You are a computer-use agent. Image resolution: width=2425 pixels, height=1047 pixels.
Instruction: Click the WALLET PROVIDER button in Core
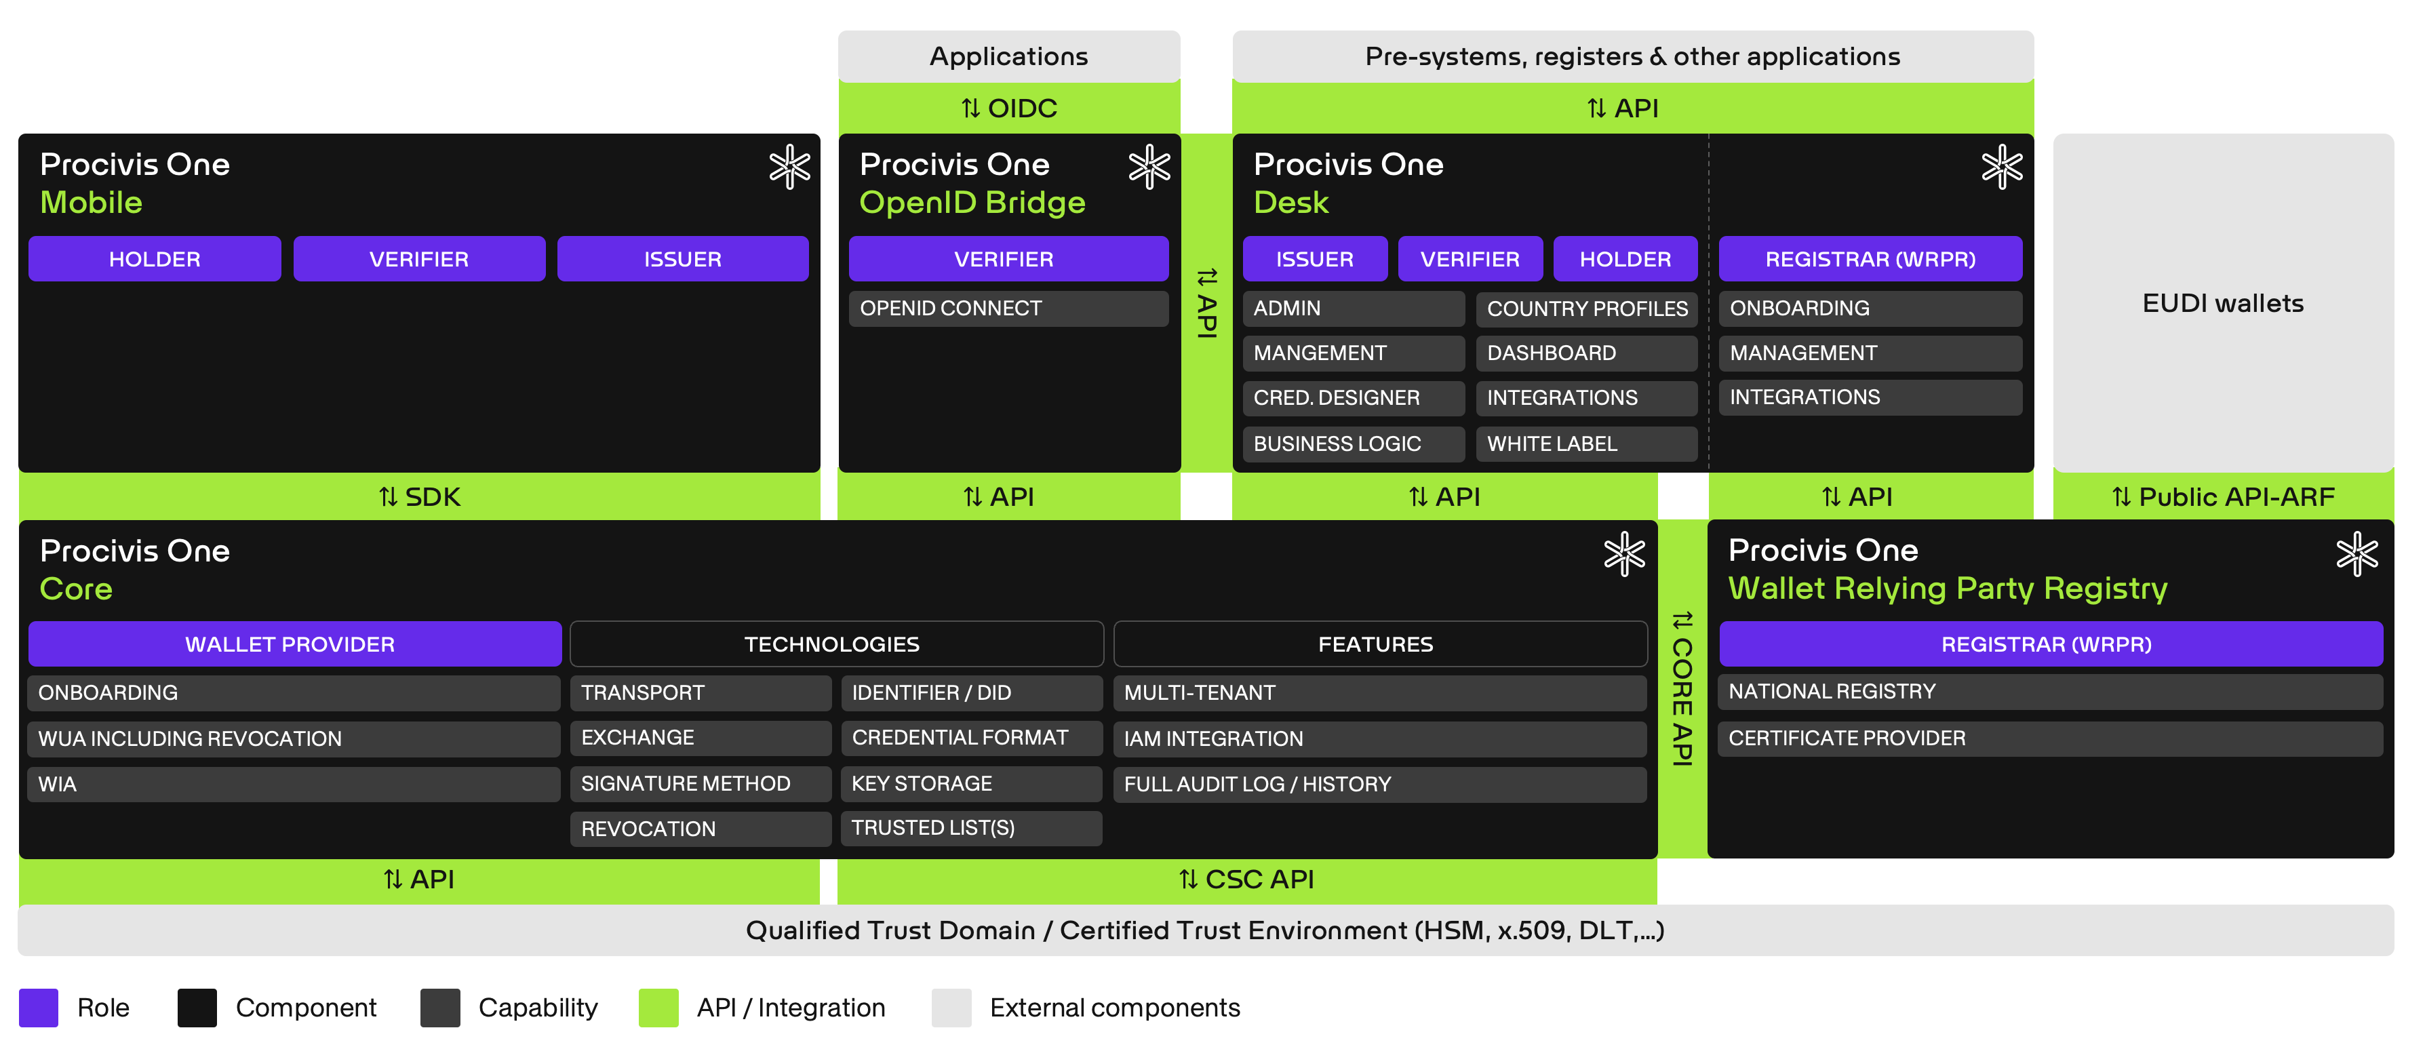[x=294, y=644]
